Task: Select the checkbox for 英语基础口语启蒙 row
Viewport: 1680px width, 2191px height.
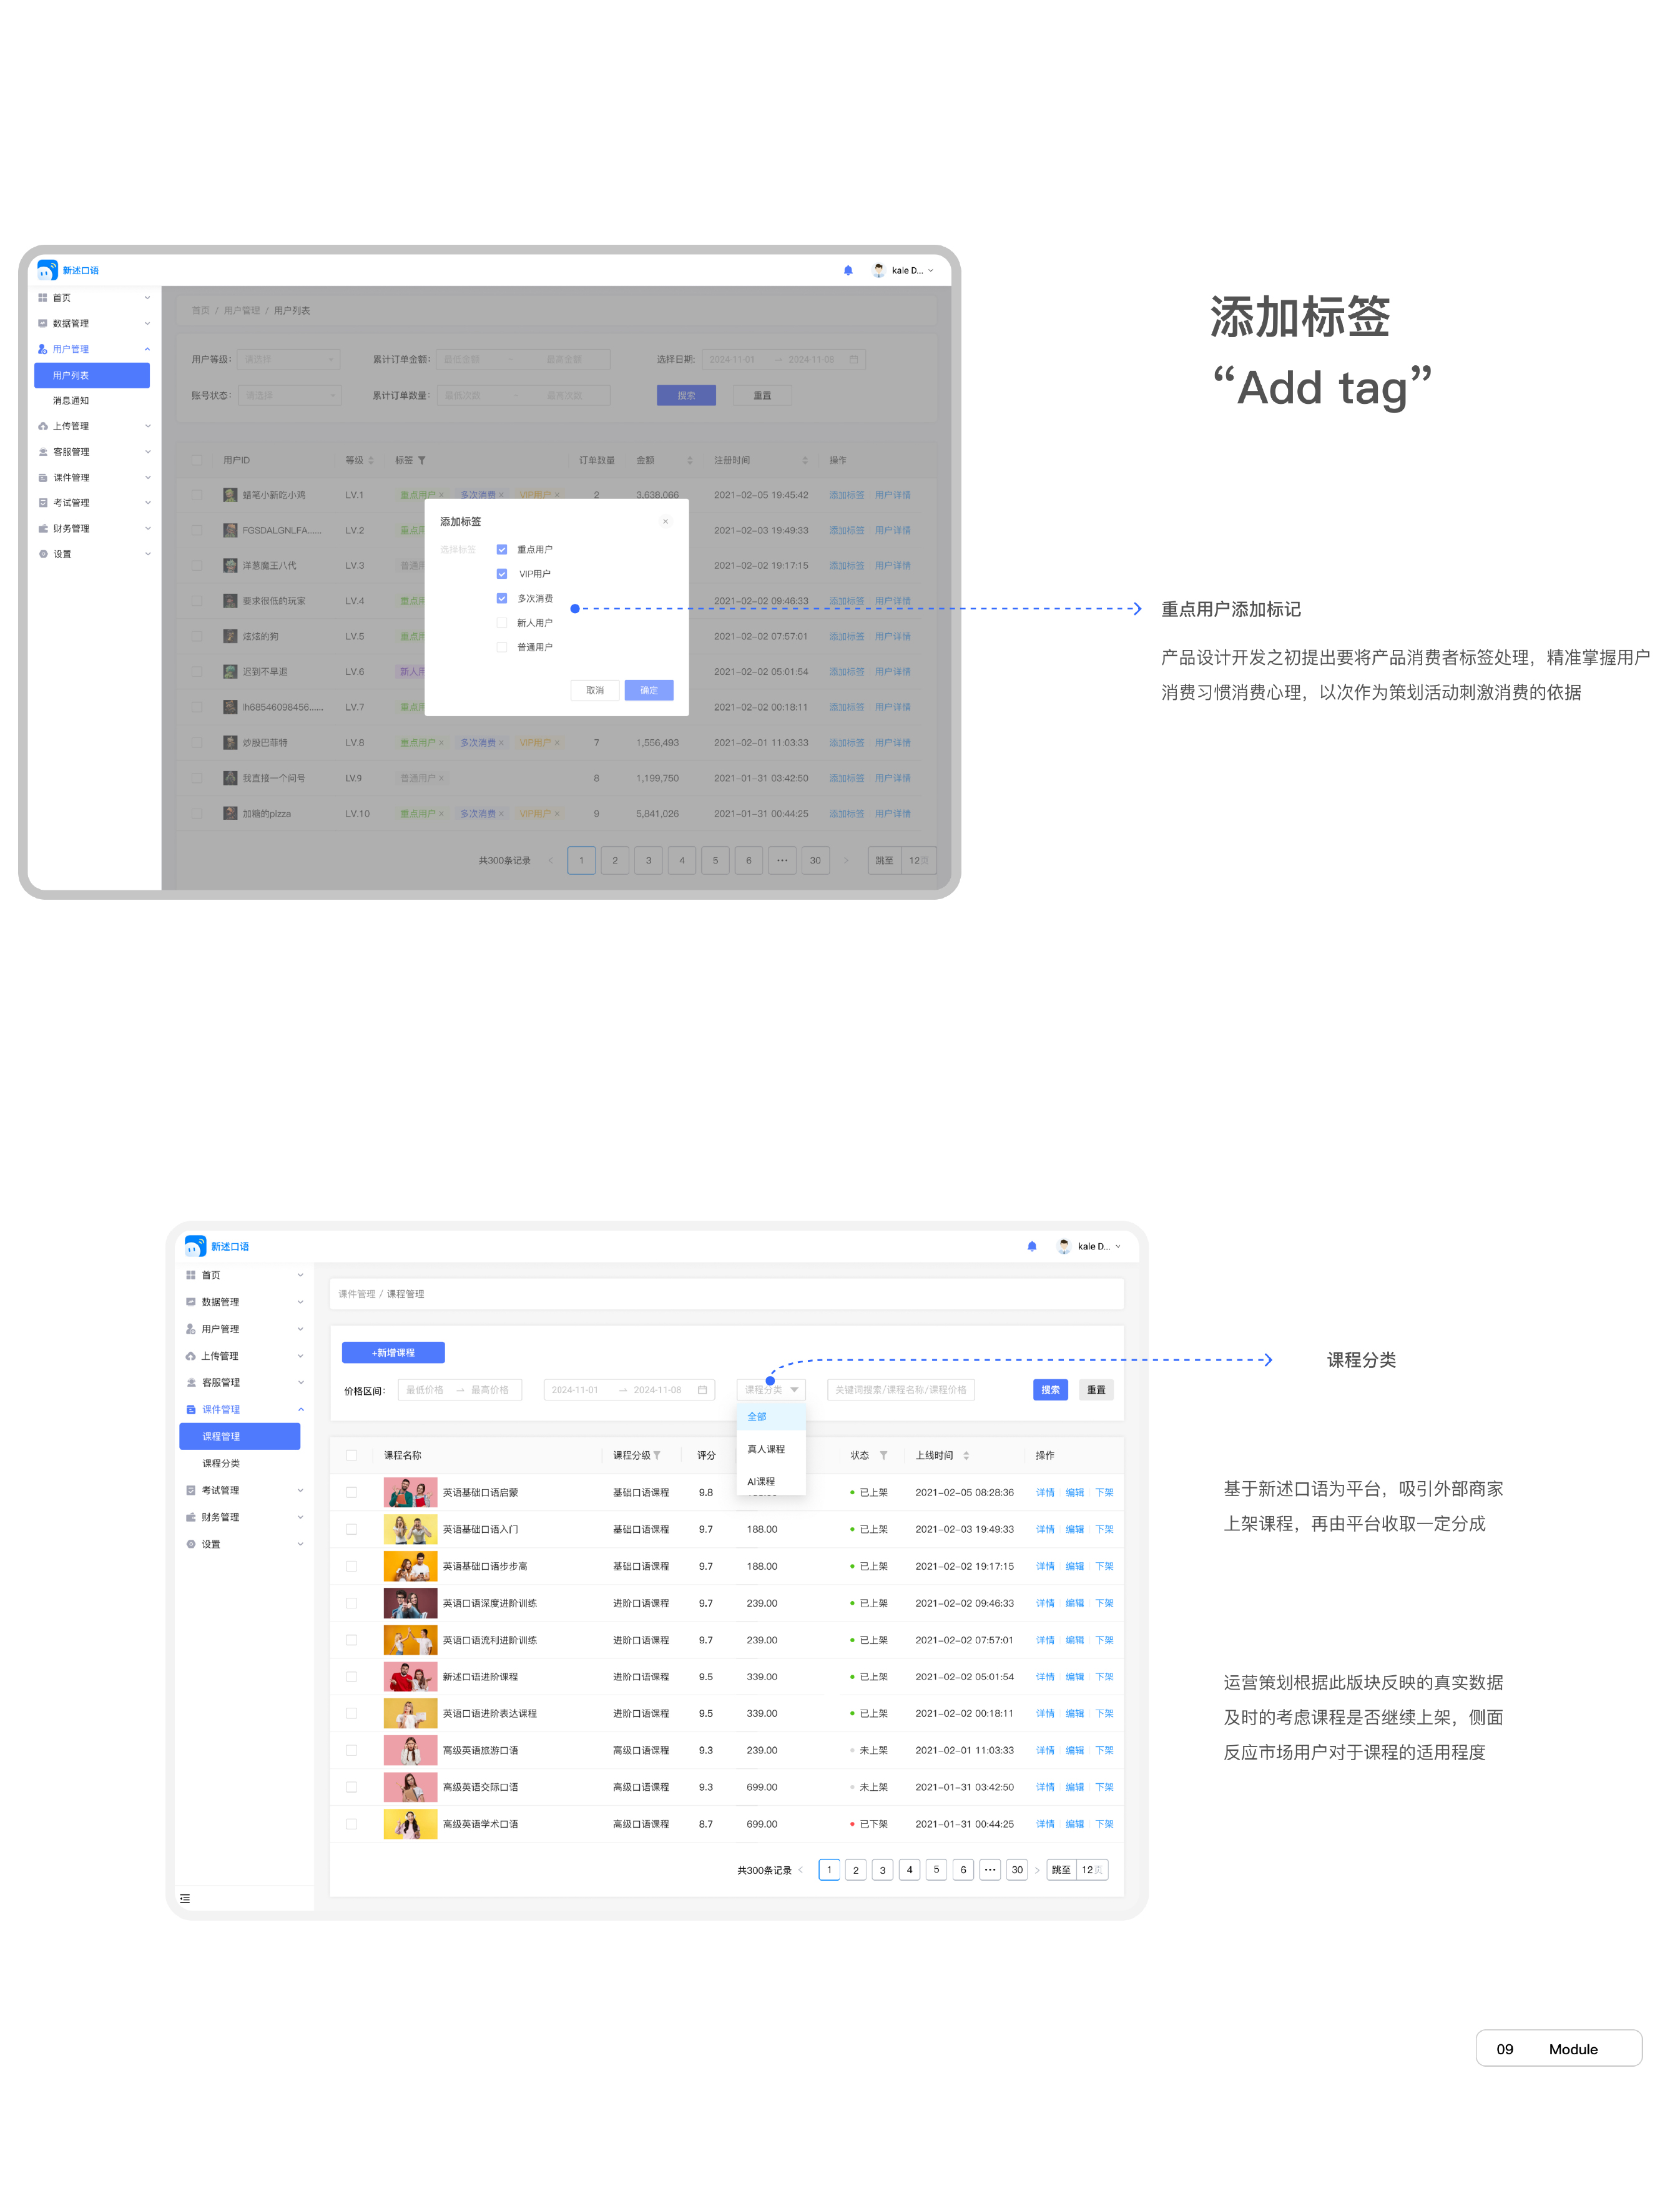Action: [x=351, y=1492]
